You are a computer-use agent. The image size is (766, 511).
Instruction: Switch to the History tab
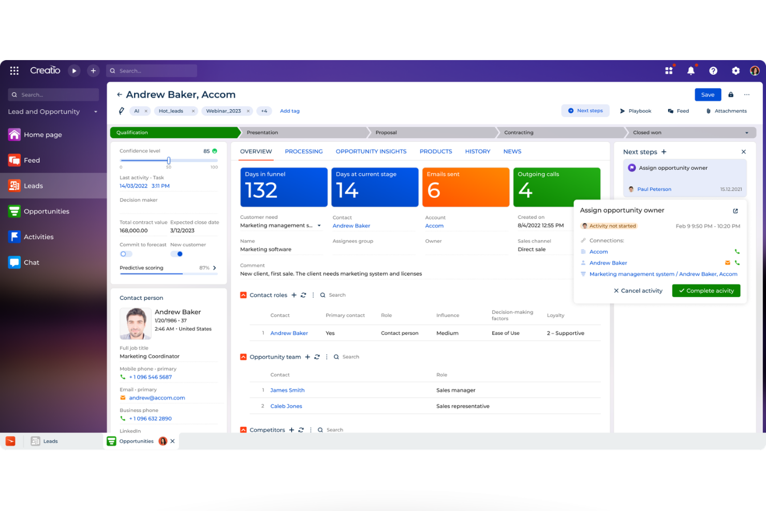[x=478, y=152]
